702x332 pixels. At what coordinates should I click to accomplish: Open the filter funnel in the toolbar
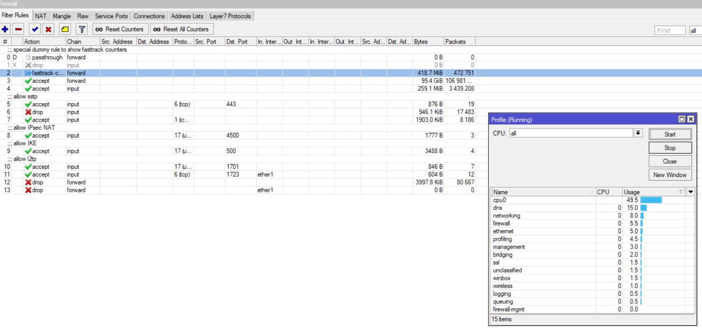tap(82, 29)
